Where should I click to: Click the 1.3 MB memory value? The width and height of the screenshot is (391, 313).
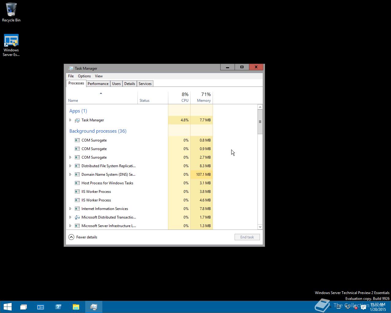pos(205,226)
